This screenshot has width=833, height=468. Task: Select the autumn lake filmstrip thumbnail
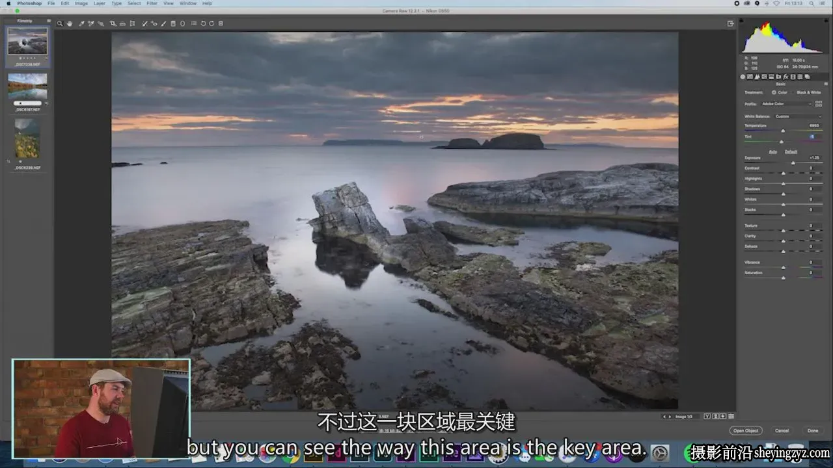pos(27,86)
